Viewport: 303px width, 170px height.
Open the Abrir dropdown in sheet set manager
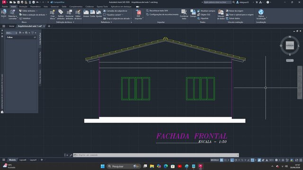pyautogui.click(x=11, y=33)
